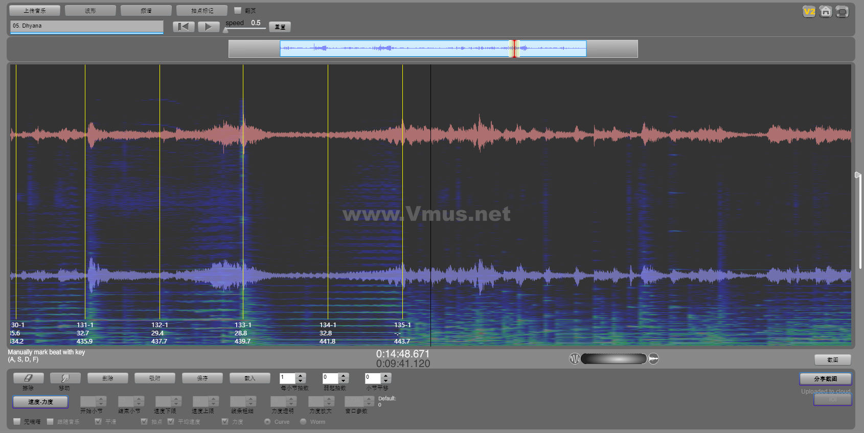Open the home page icon
864x433 pixels.
pyautogui.click(x=826, y=12)
